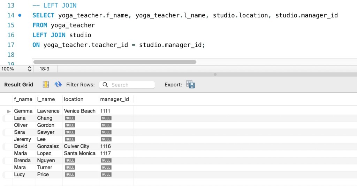Click the l_name column header
The image size is (357, 186).
(x=46, y=99)
